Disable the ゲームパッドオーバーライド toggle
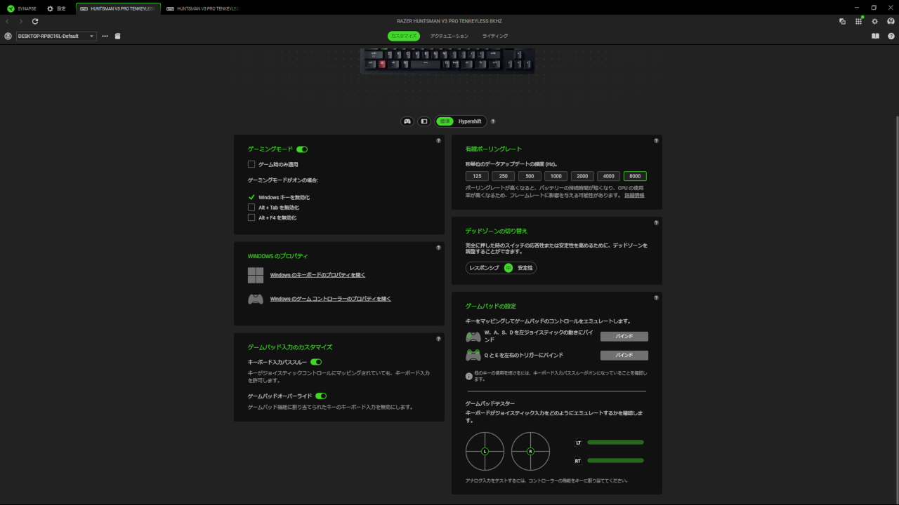 tap(321, 396)
